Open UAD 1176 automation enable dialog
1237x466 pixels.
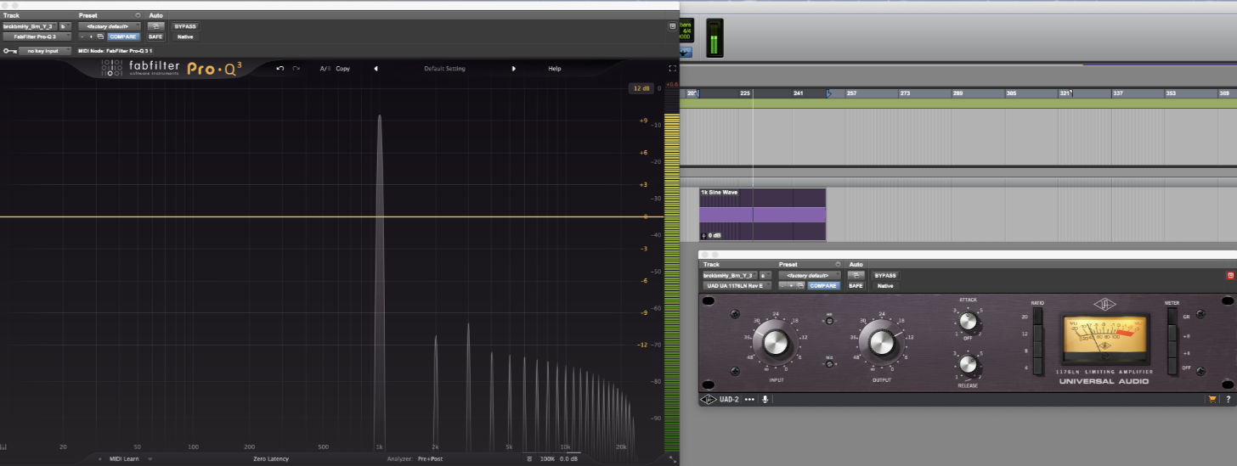(x=856, y=276)
